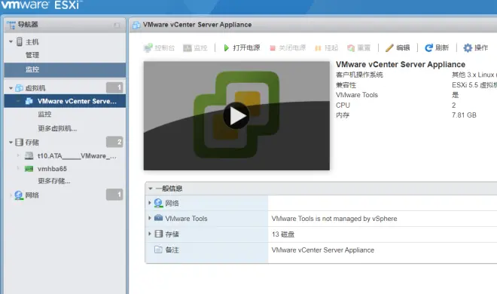
Task: Open the gear actions icon
Action: [468, 48]
